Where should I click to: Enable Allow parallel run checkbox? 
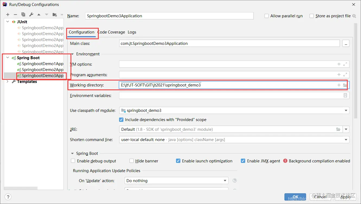click(x=267, y=16)
